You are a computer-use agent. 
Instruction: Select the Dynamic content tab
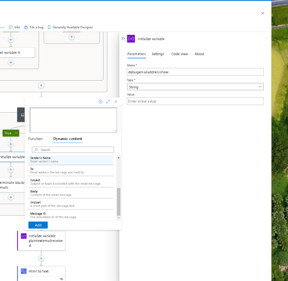[67, 139]
